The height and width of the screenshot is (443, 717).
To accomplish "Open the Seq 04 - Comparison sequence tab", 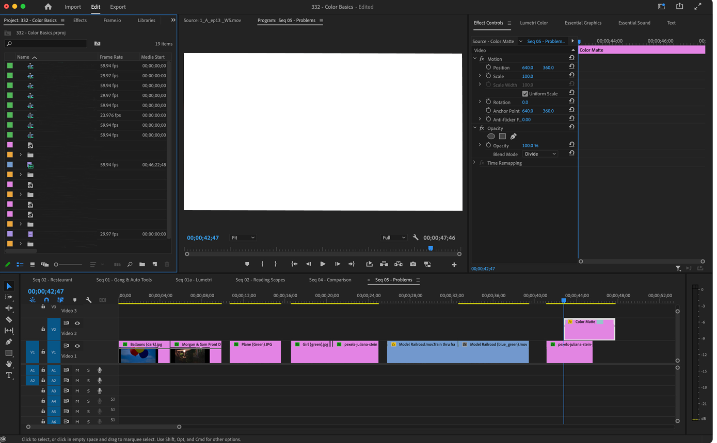I will click(330, 280).
